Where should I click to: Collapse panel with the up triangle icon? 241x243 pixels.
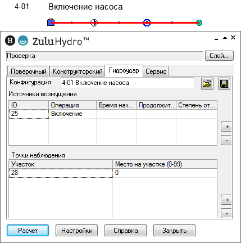225,38
